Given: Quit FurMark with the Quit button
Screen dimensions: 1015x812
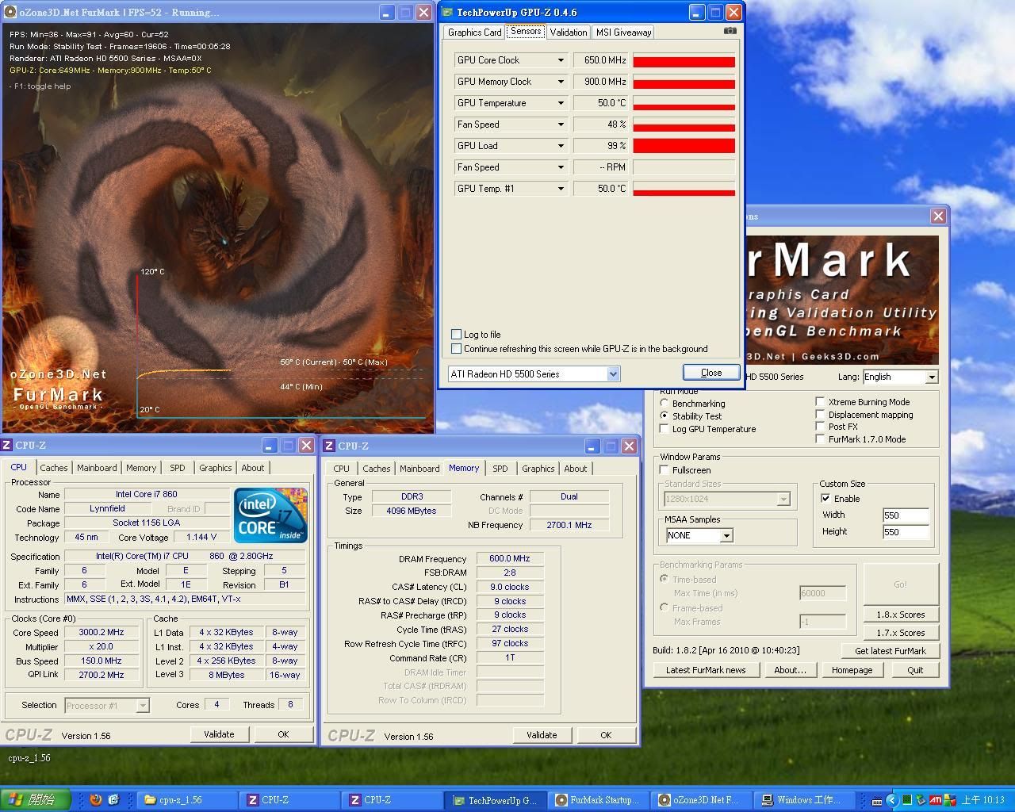Looking at the screenshot, I should [x=915, y=670].
